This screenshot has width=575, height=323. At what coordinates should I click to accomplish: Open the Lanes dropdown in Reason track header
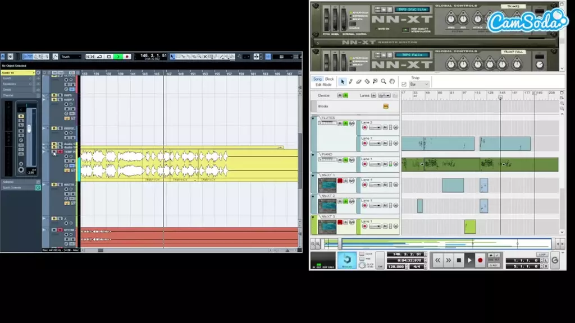384,95
